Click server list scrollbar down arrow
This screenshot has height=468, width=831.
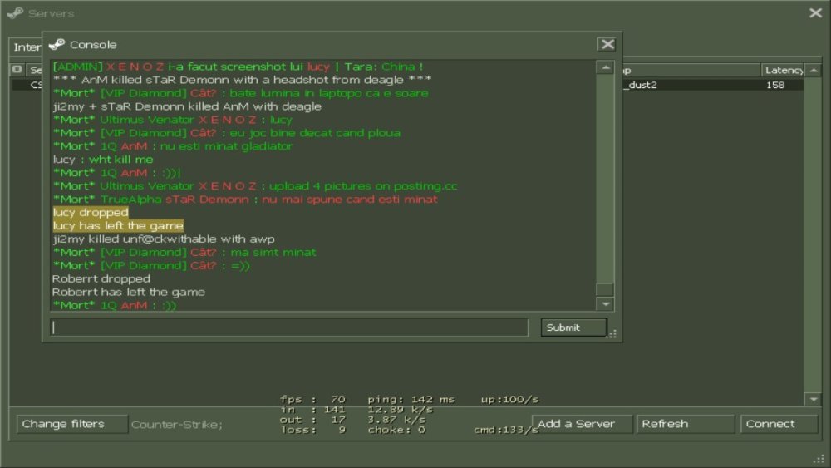[x=814, y=399]
